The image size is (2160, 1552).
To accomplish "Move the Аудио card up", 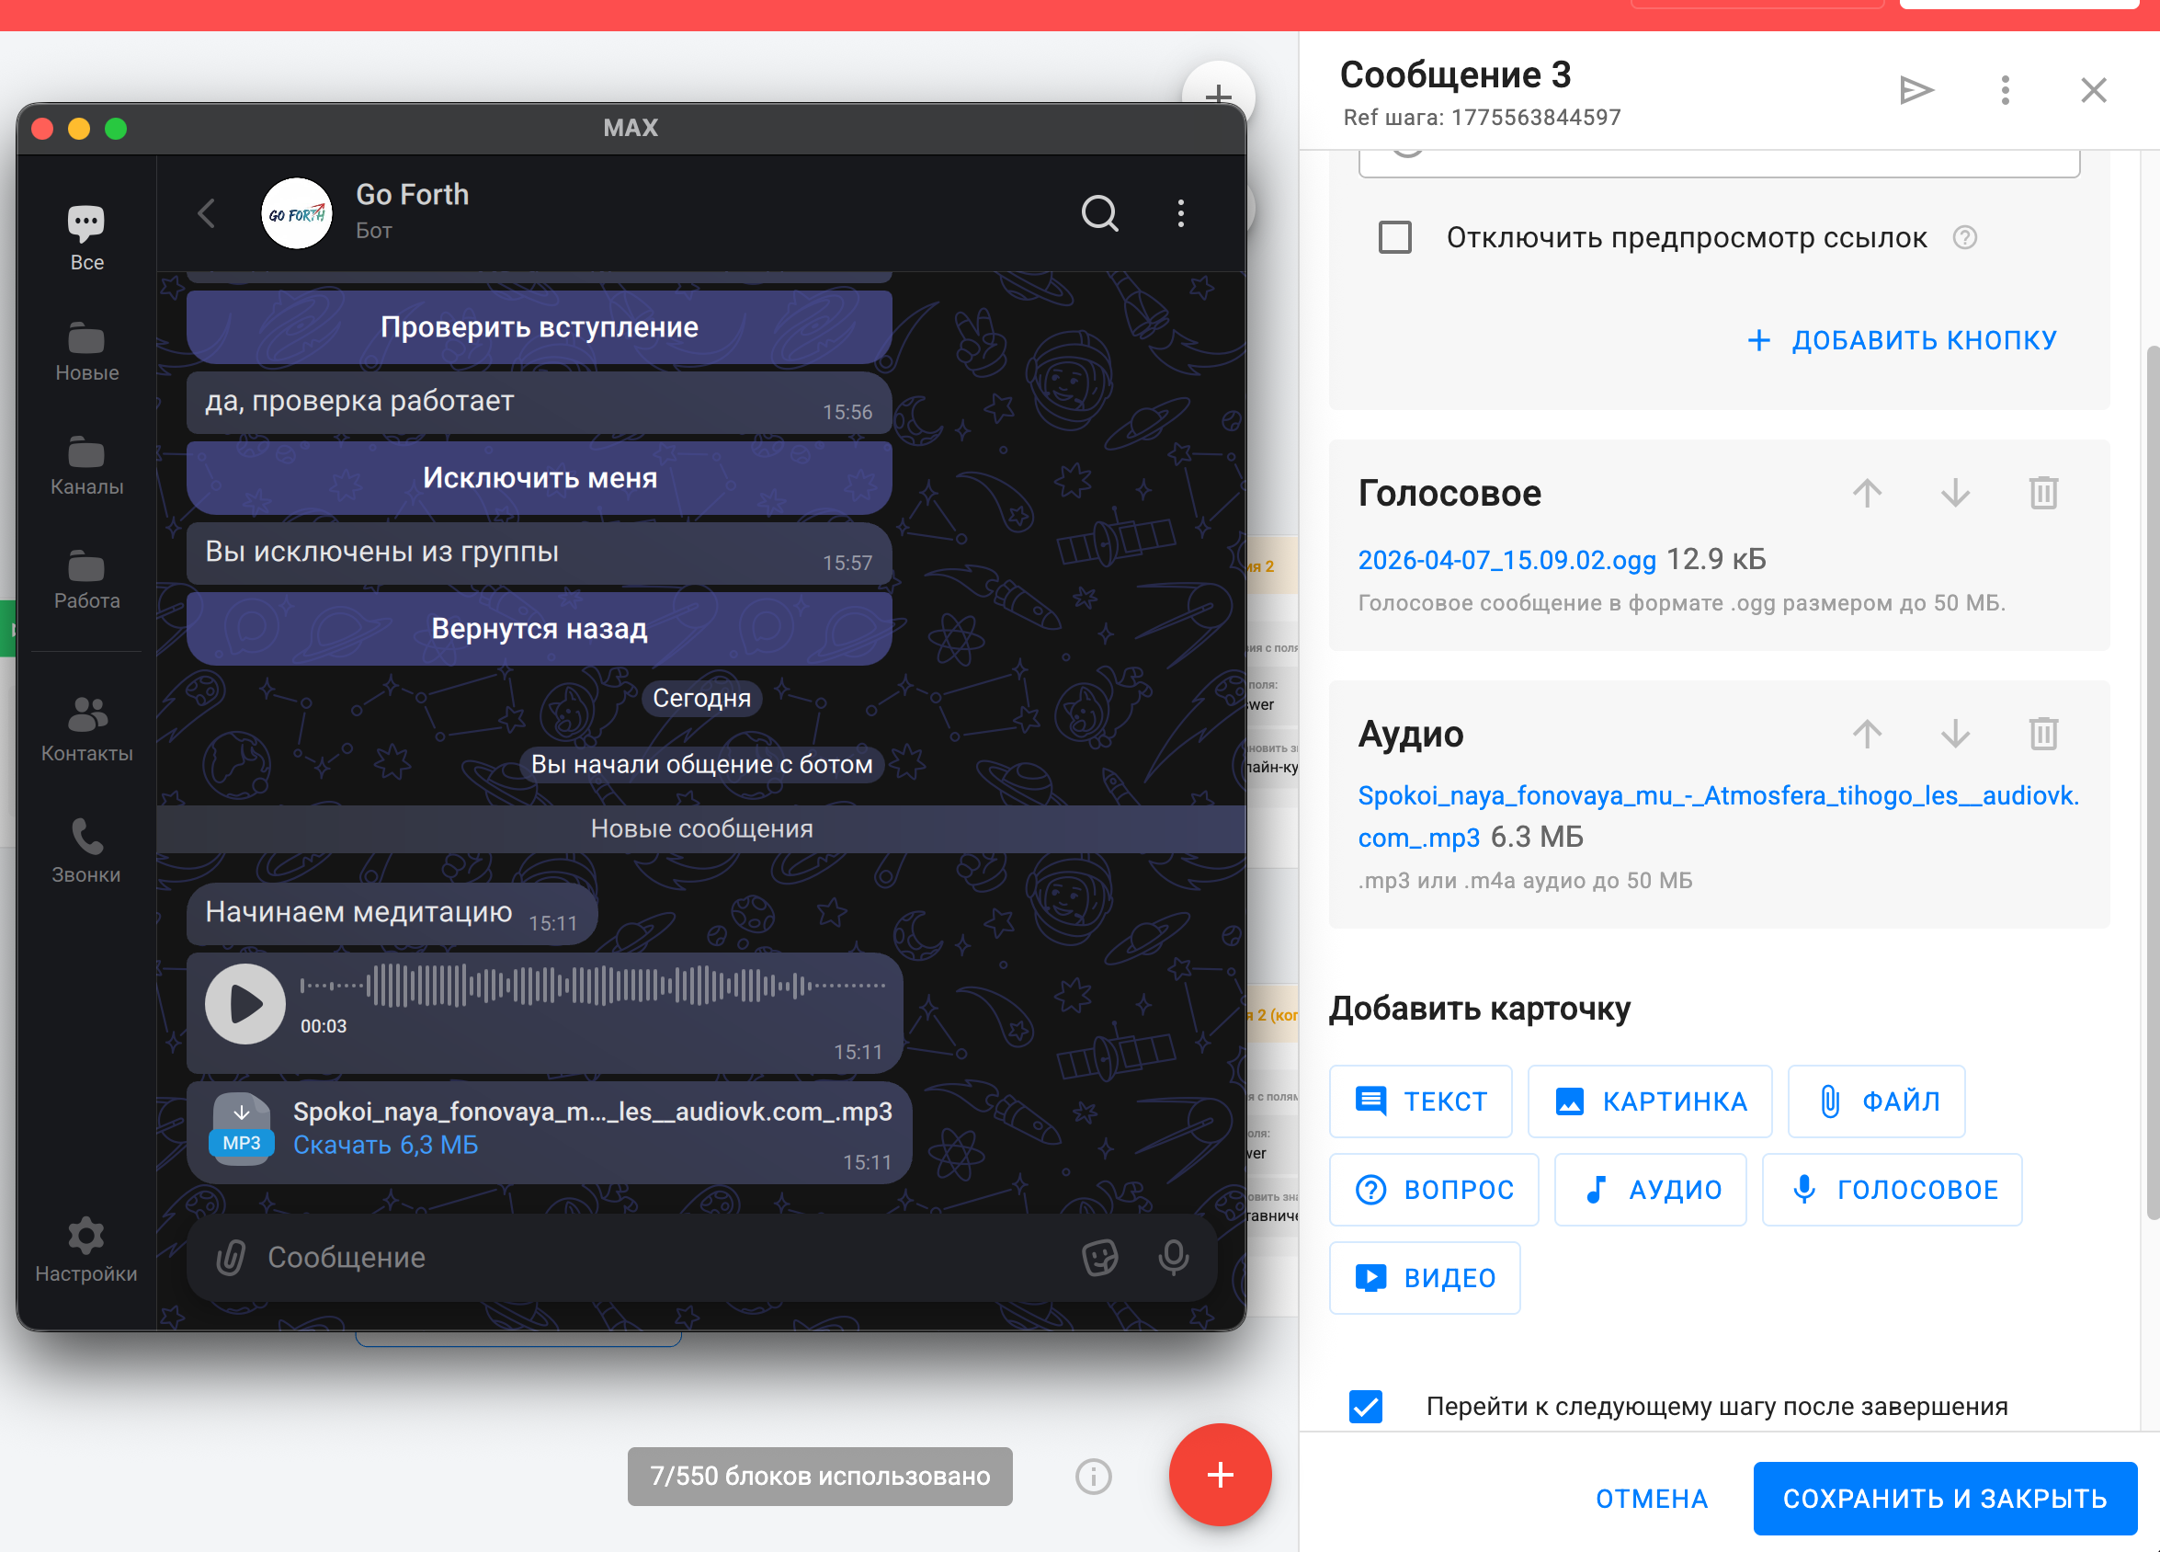I will click(x=1867, y=734).
